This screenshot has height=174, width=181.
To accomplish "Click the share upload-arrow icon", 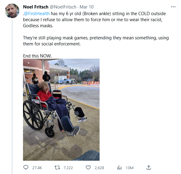I will click(x=149, y=168).
